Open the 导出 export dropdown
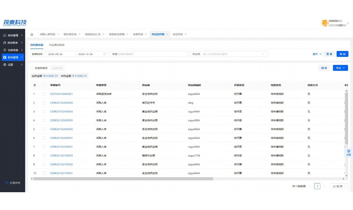This screenshot has height=210, width=353. point(340,68)
